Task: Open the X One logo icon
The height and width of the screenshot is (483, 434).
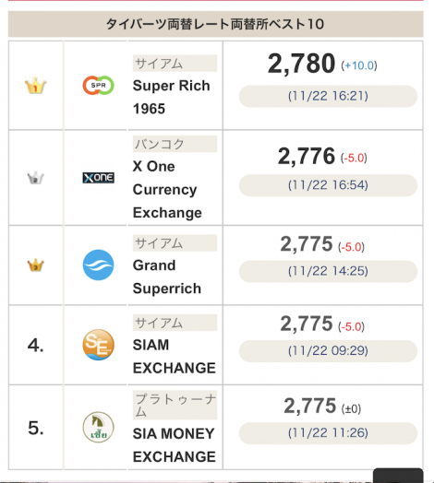Action: coord(98,178)
